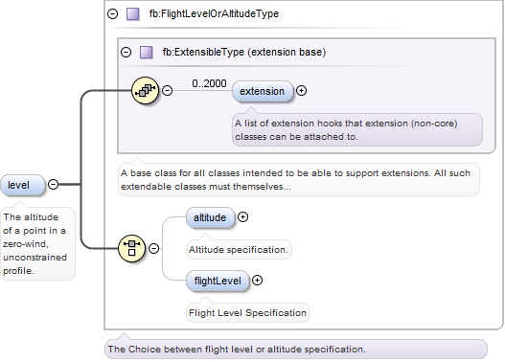Click the purple ExtensibleType type icon
The height and width of the screenshot is (362, 505).
[x=147, y=52]
